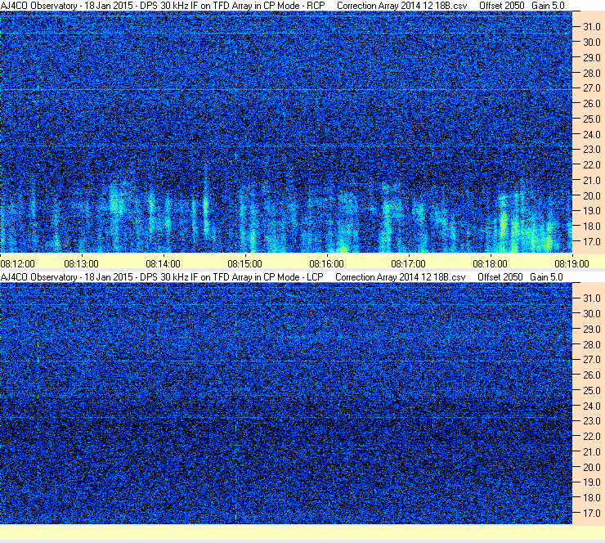Pick the 26.0 frequency label in LCP panel
605x543 pixels.
click(x=592, y=375)
